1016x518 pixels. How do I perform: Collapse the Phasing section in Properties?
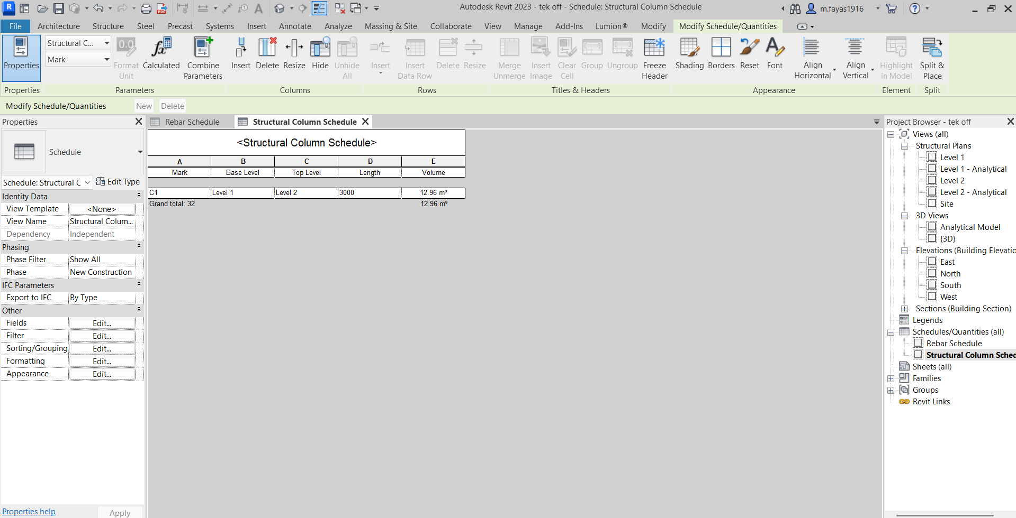[x=138, y=245]
